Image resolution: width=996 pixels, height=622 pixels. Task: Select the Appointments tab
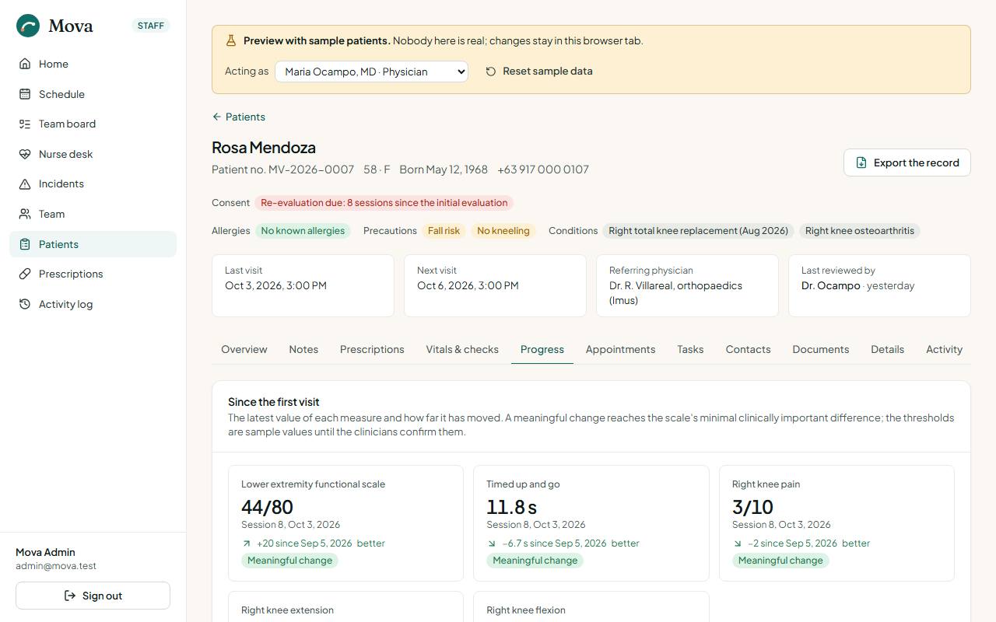620,349
